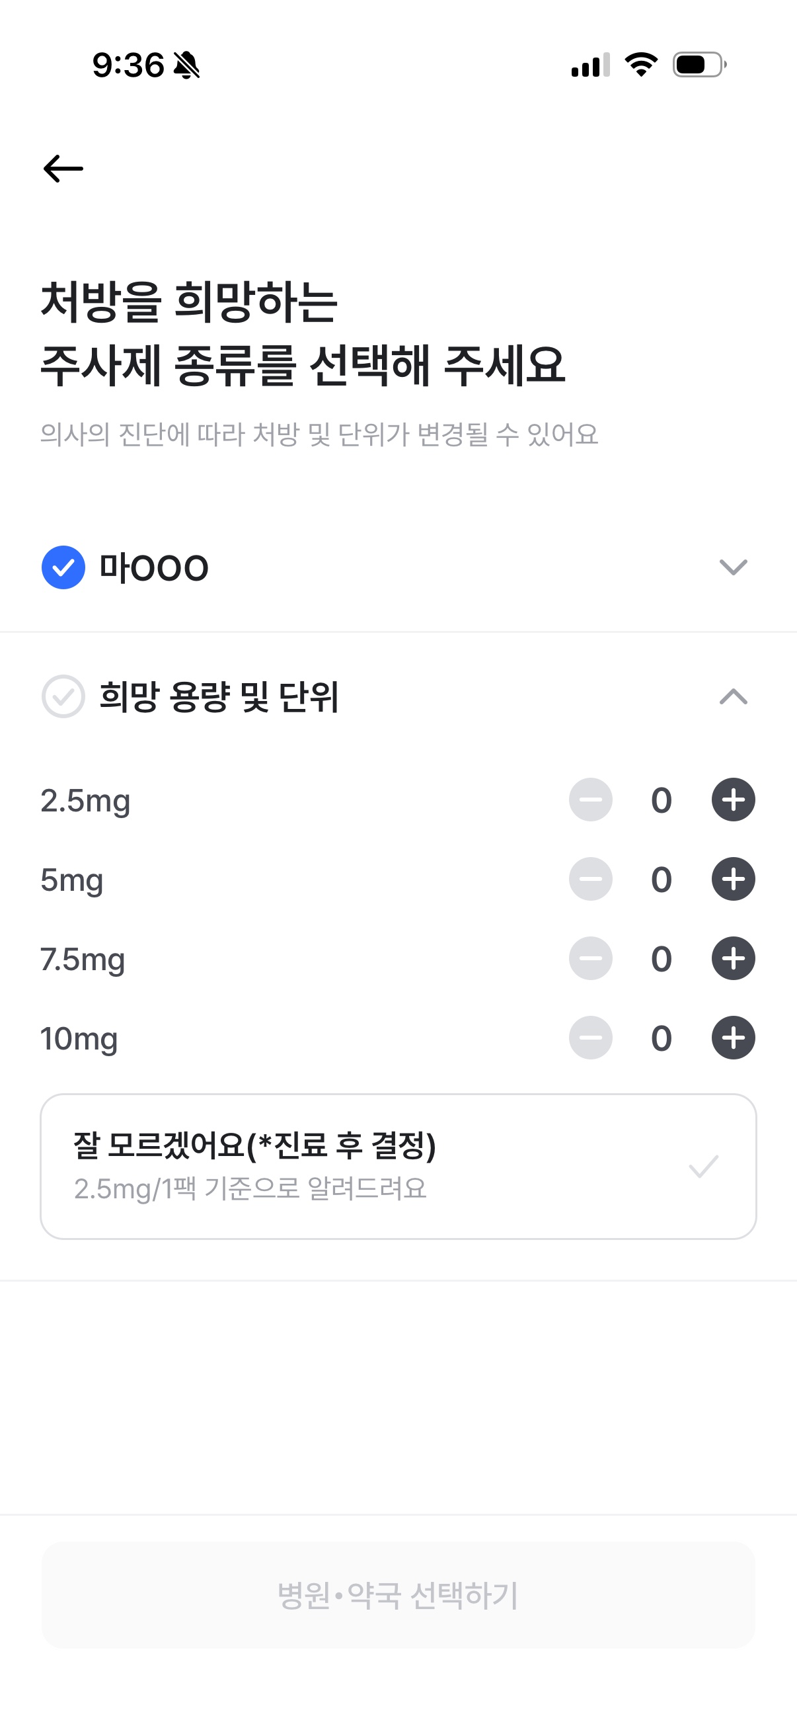Increase 2.5mg quantity with plus icon
797x1734 pixels.
coord(733,800)
